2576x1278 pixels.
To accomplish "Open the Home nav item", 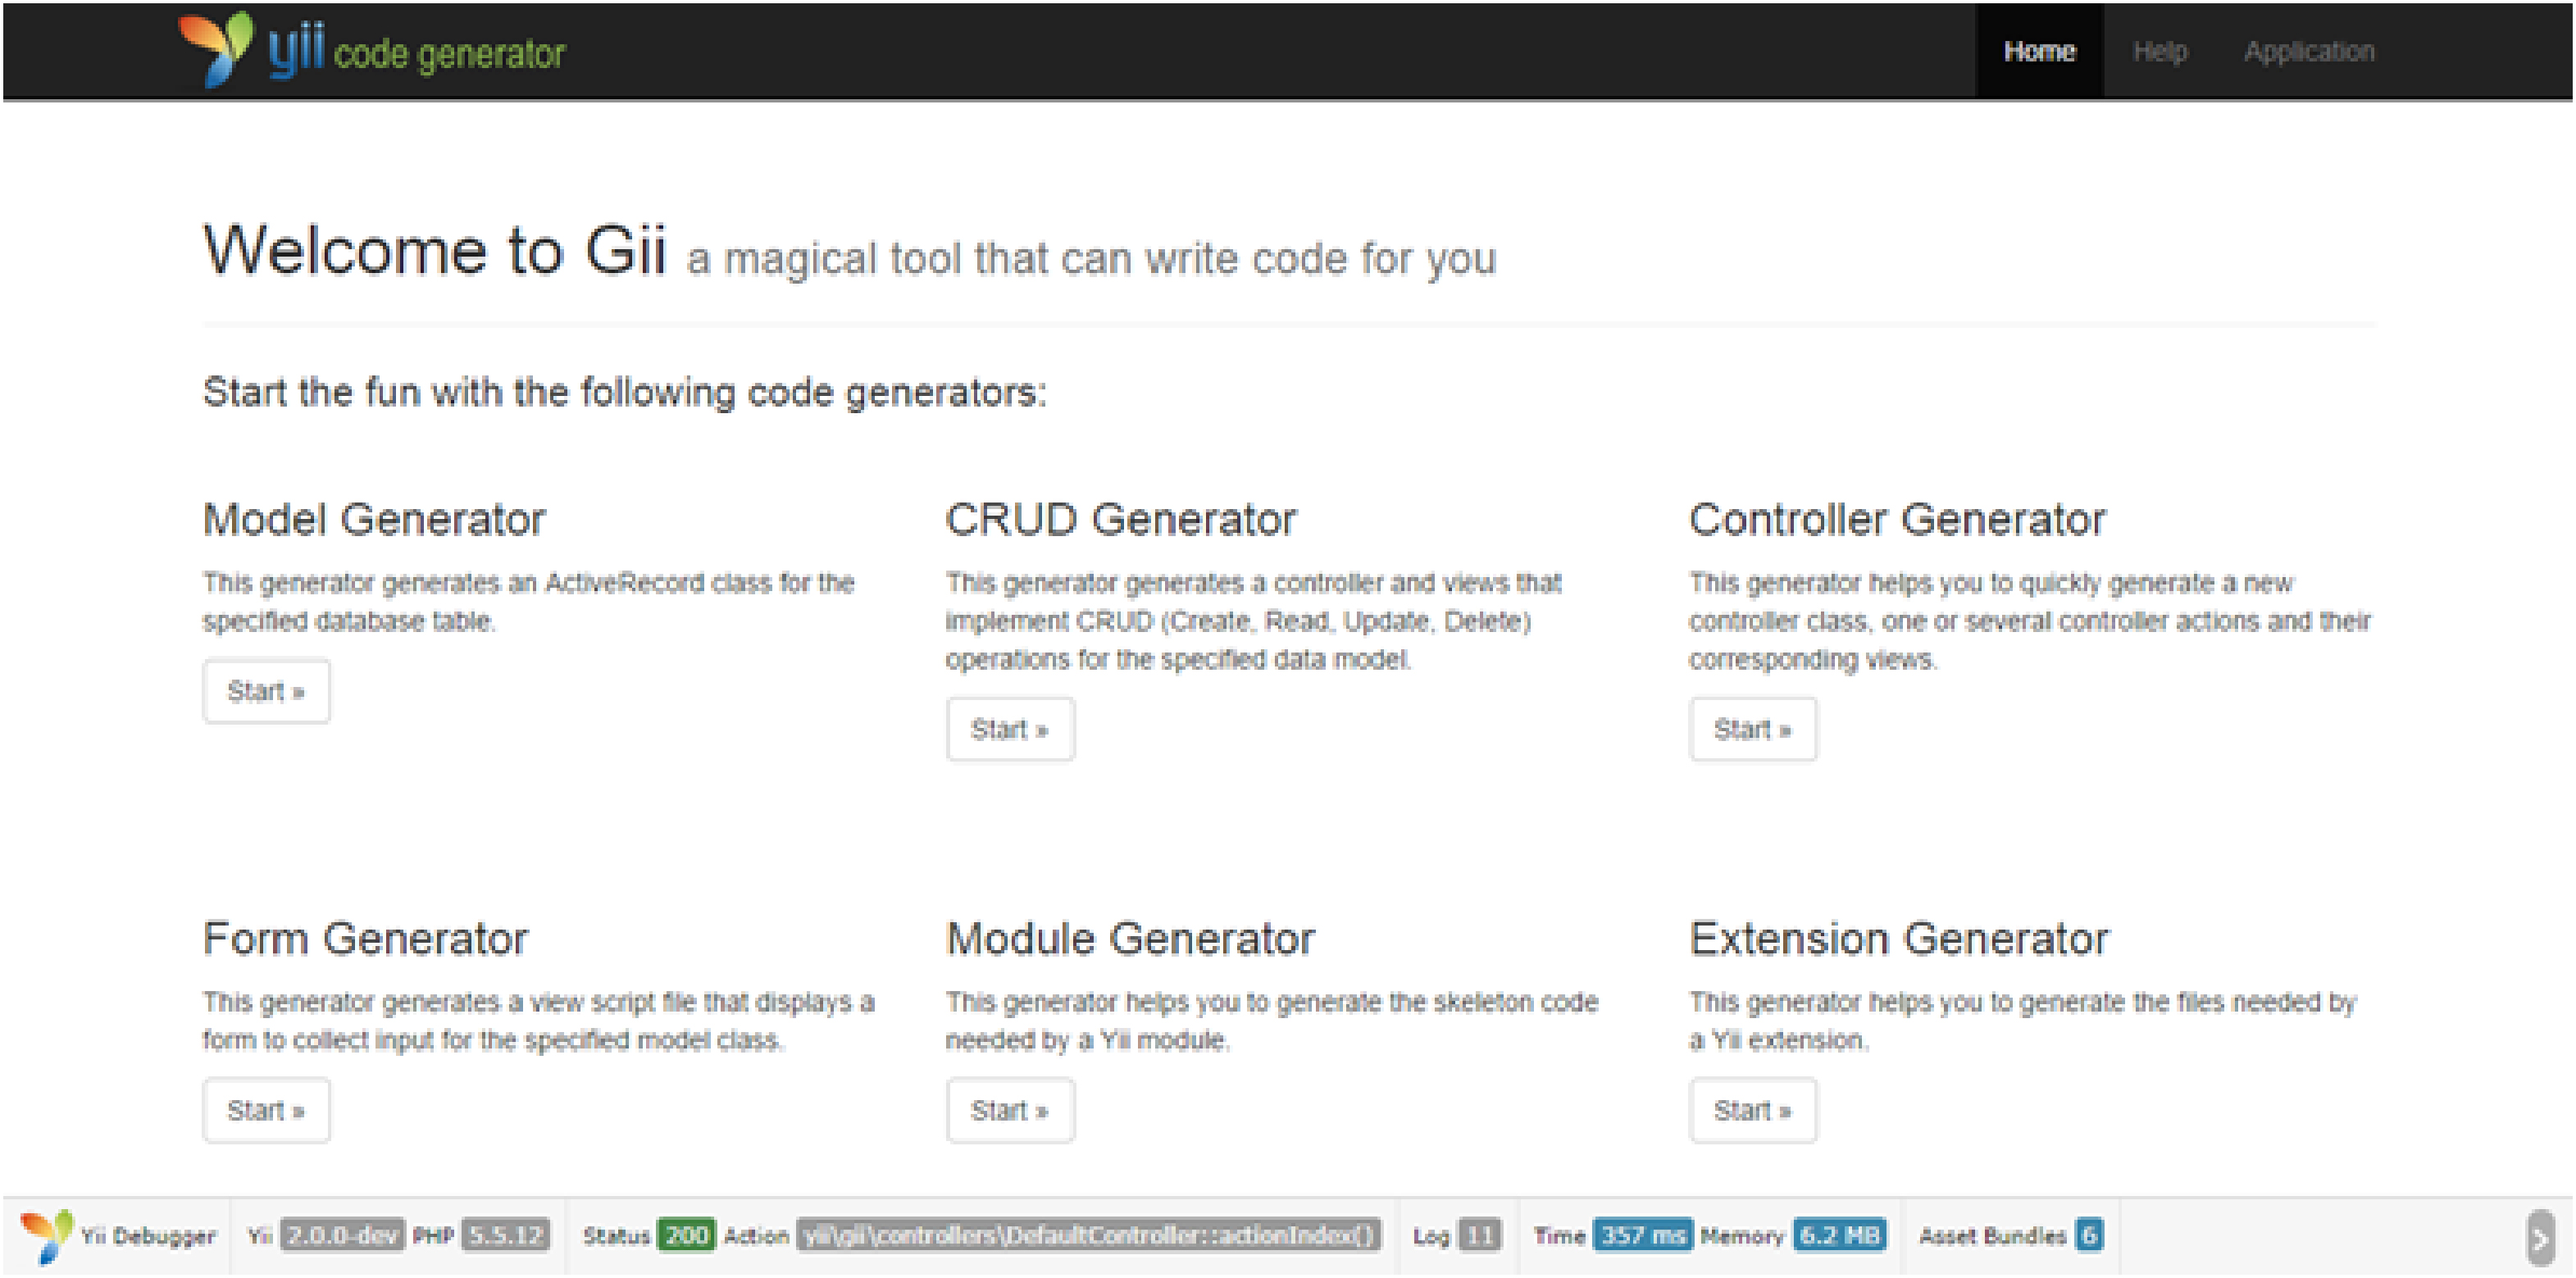I will (2039, 51).
